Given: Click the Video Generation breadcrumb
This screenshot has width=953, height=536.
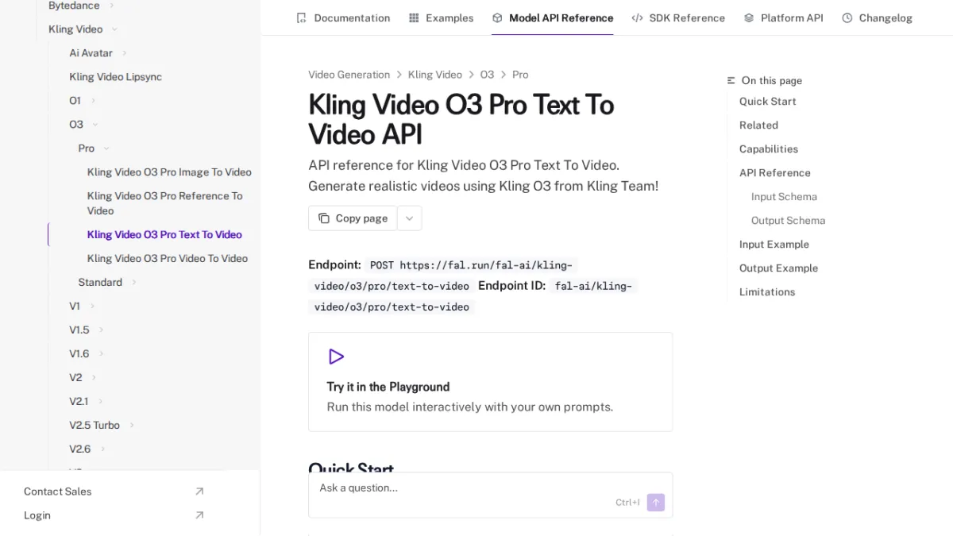Looking at the screenshot, I should pos(349,75).
